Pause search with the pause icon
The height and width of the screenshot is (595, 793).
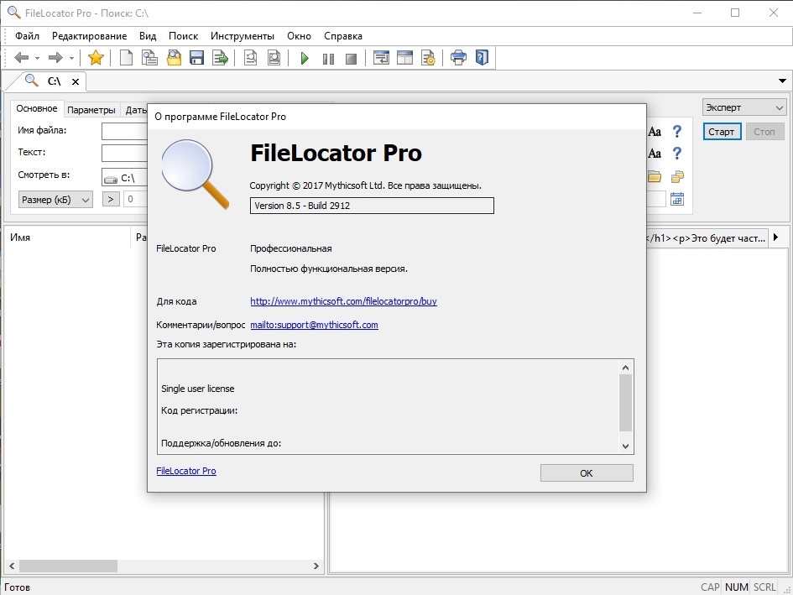[328, 59]
